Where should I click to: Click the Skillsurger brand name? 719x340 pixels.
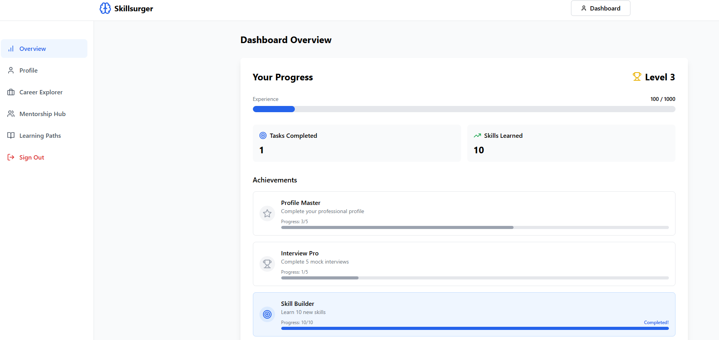[x=134, y=9]
